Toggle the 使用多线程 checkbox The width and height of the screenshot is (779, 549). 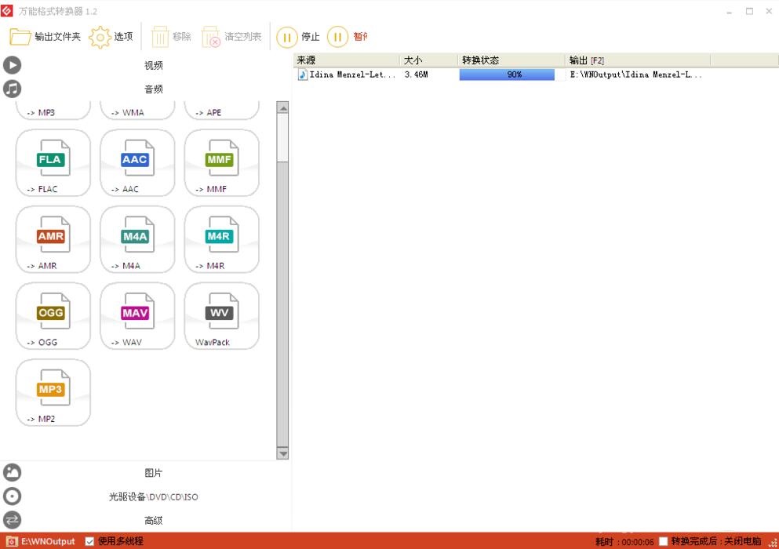tap(89, 541)
